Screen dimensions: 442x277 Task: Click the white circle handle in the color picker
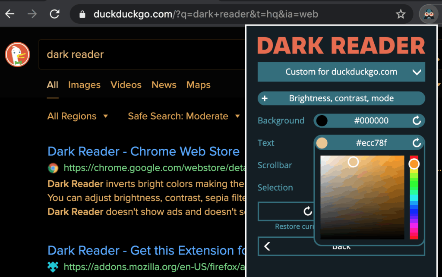(x=353, y=162)
